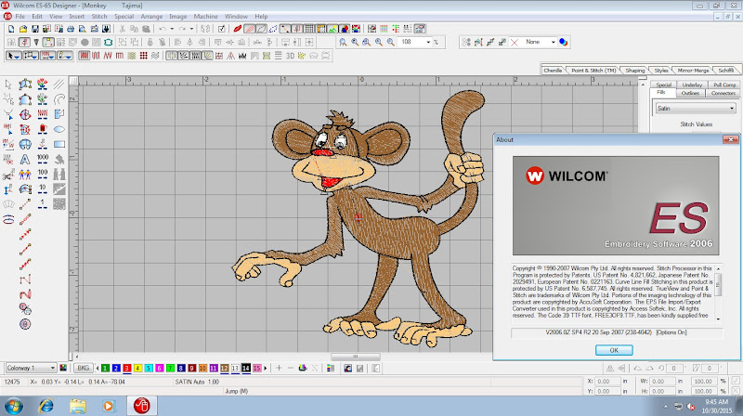Open the Point & Stitch (TM) tab
The image size is (743, 416).
click(x=593, y=71)
